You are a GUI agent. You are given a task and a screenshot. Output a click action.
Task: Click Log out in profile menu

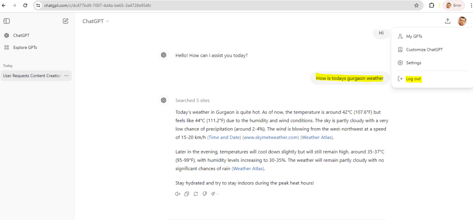413,79
